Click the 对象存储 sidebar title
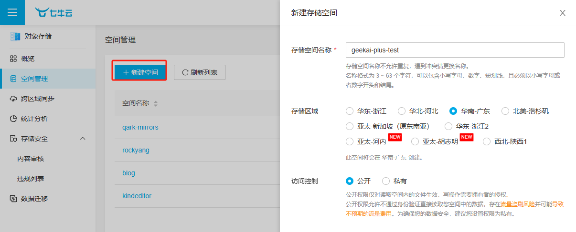Screen dimensions: 576x232 pyautogui.click(x=38, y=36)
